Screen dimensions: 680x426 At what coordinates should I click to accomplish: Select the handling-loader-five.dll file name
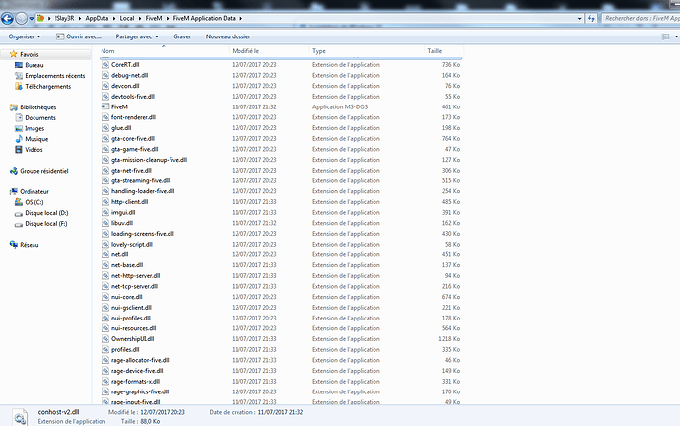[x=143, y=191]
